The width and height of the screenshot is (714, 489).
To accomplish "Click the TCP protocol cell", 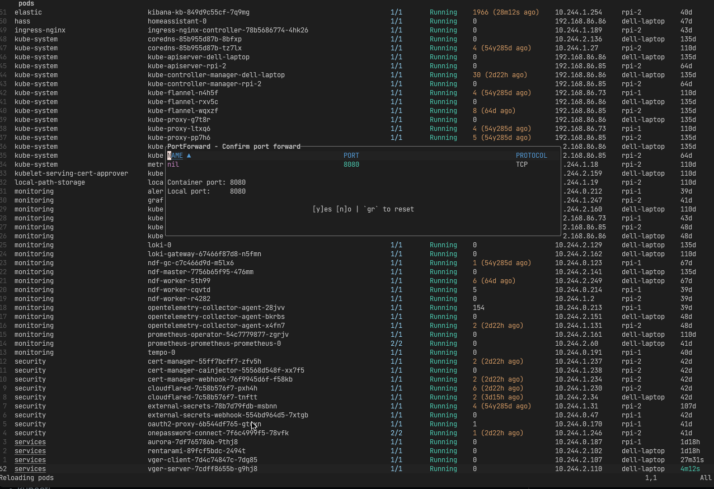I will click(522, 164).
